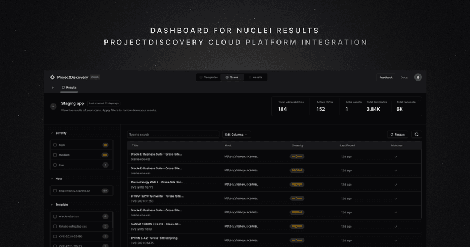Click the matches checkmark in first row

coord(396,157)
